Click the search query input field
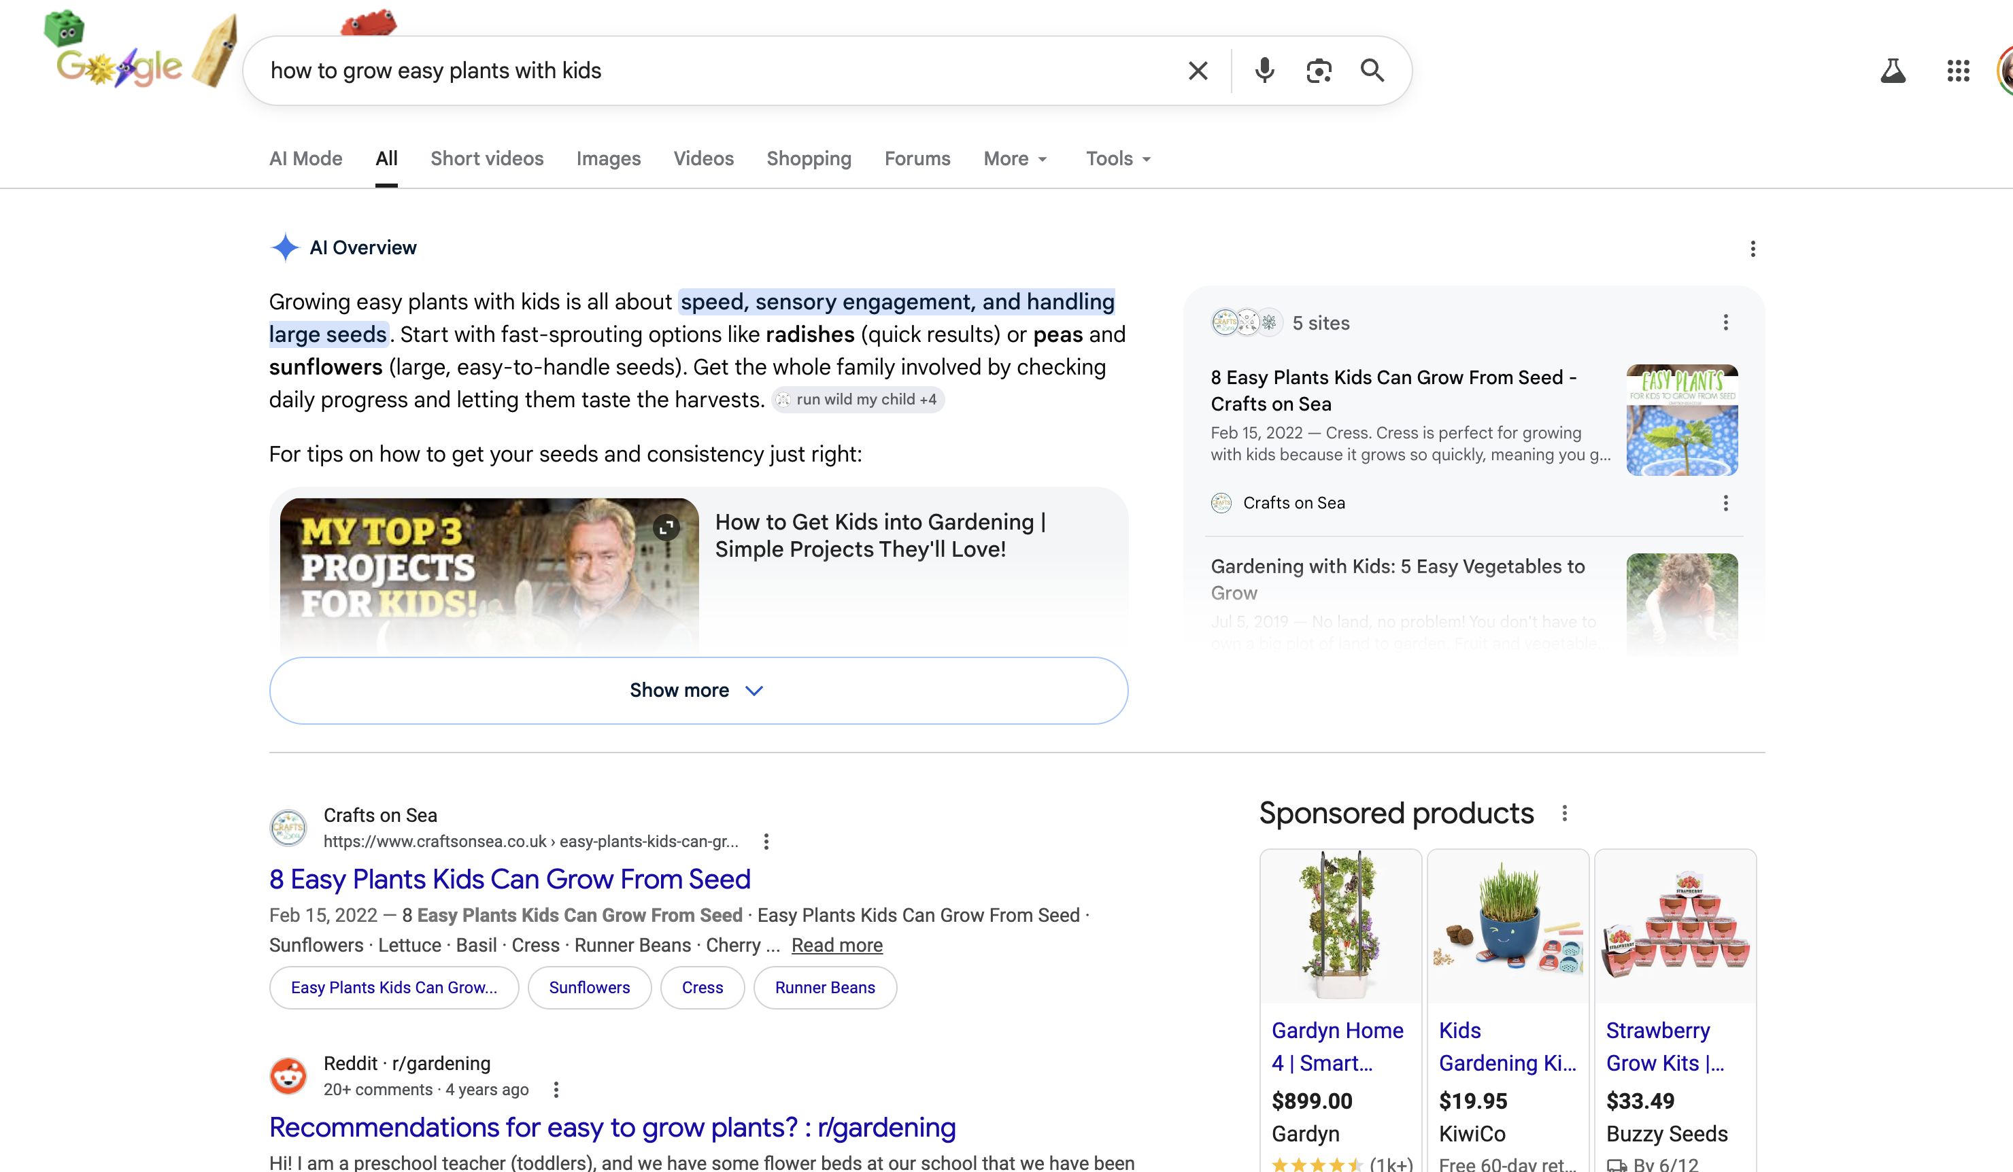 click(719, 70)
